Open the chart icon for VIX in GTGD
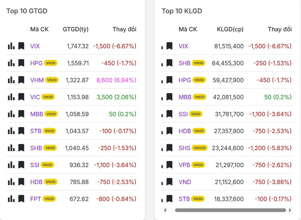The image size is (301, 220). [11, 46]
